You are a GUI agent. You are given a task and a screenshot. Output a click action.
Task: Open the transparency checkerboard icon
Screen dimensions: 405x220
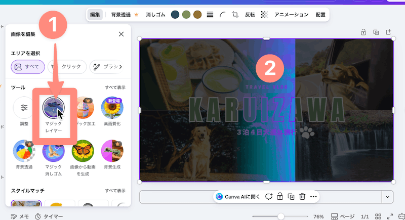click(264, 15)
